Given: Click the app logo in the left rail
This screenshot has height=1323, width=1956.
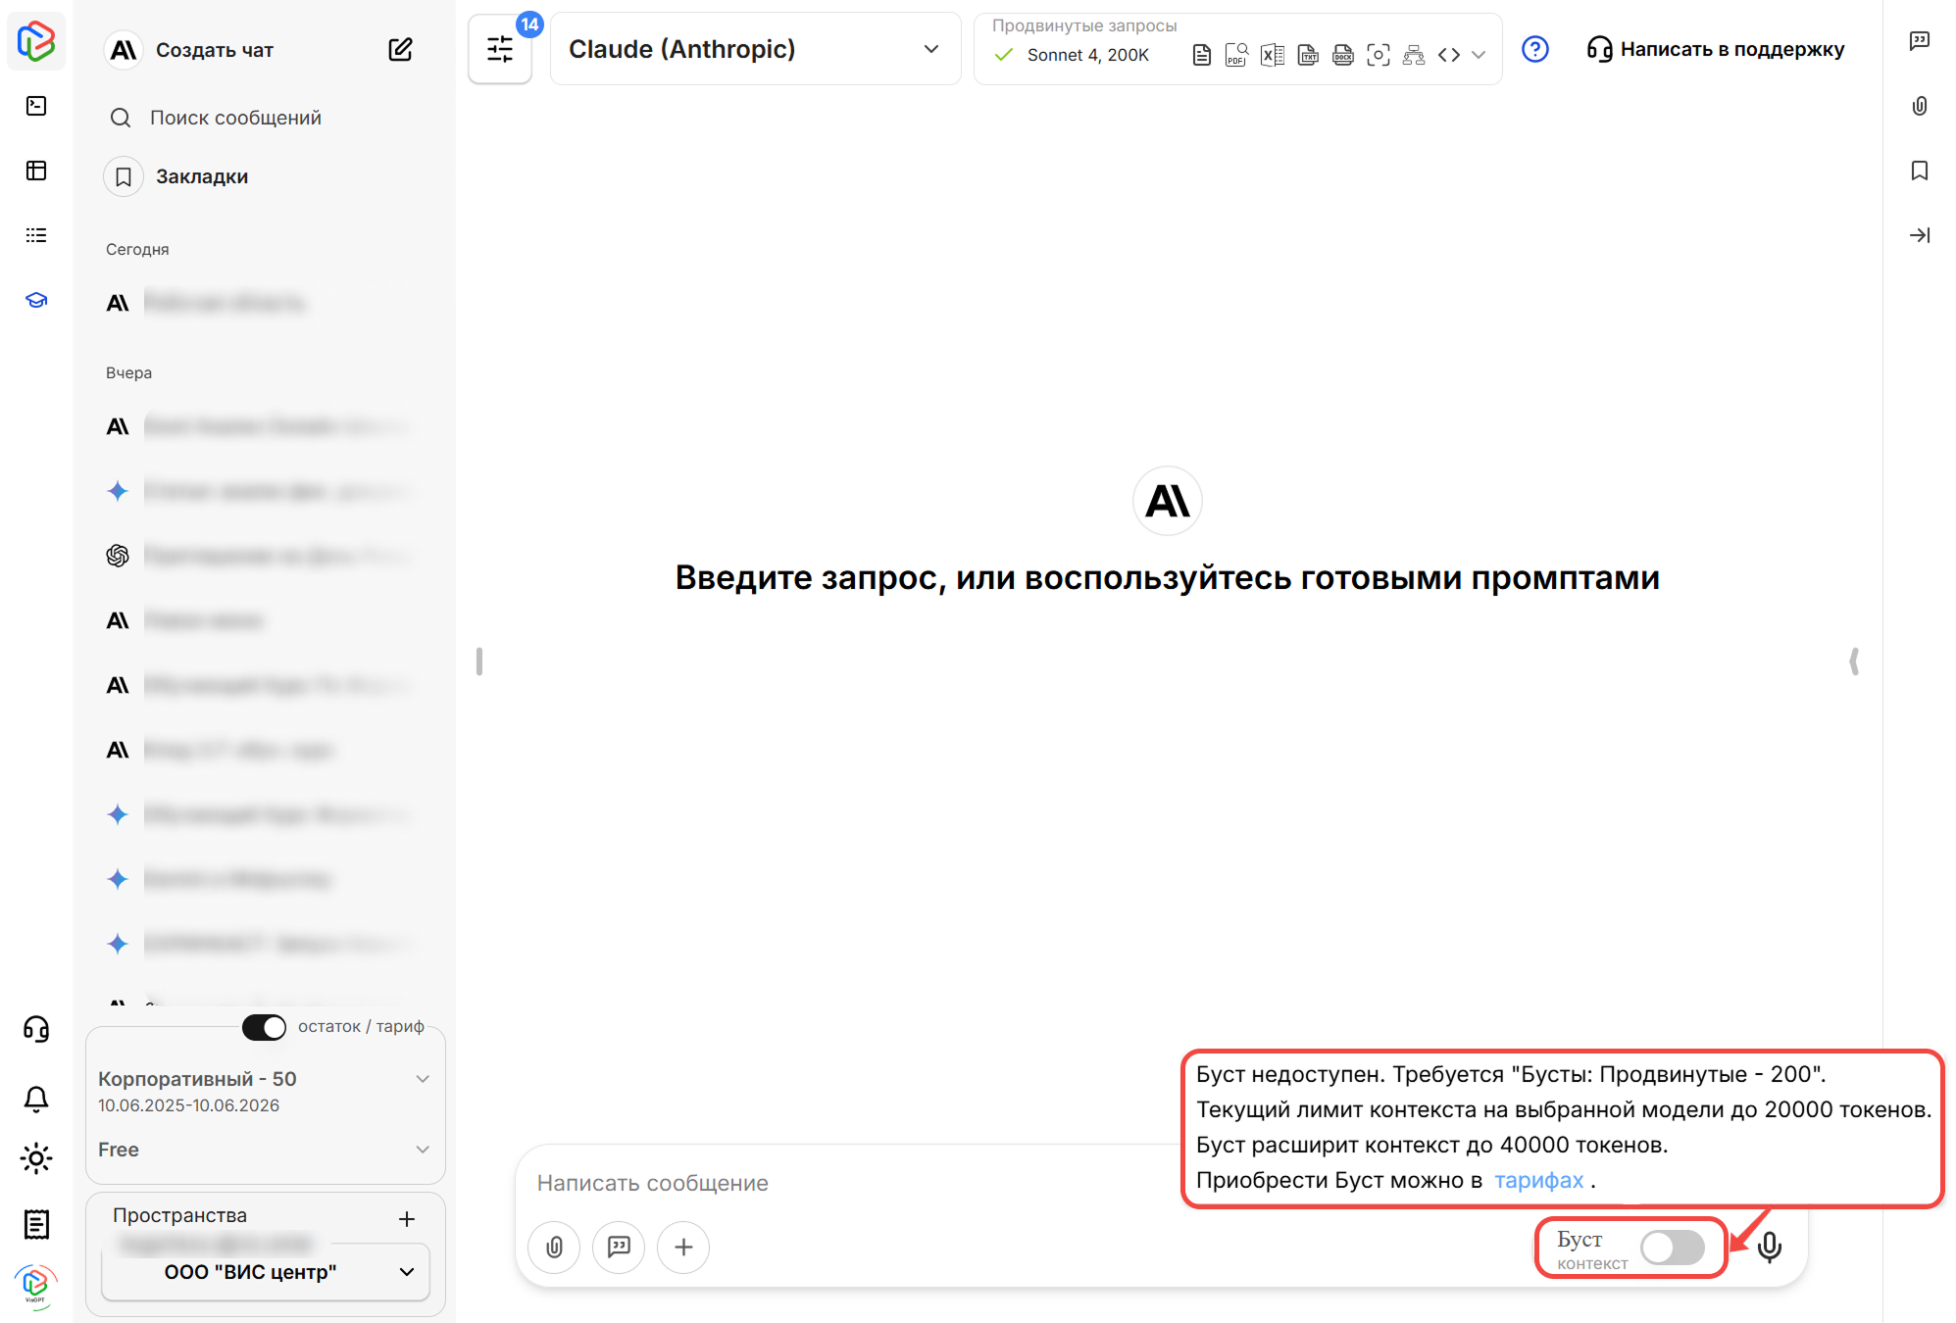Looking at the screenshot, I should tap(36, 41).
